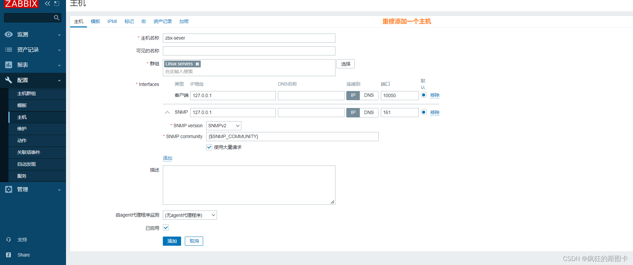Viewport: 633px width, 265px height.
Task: Select DNS connection for 客户端 interface
Action: [369, 95]
